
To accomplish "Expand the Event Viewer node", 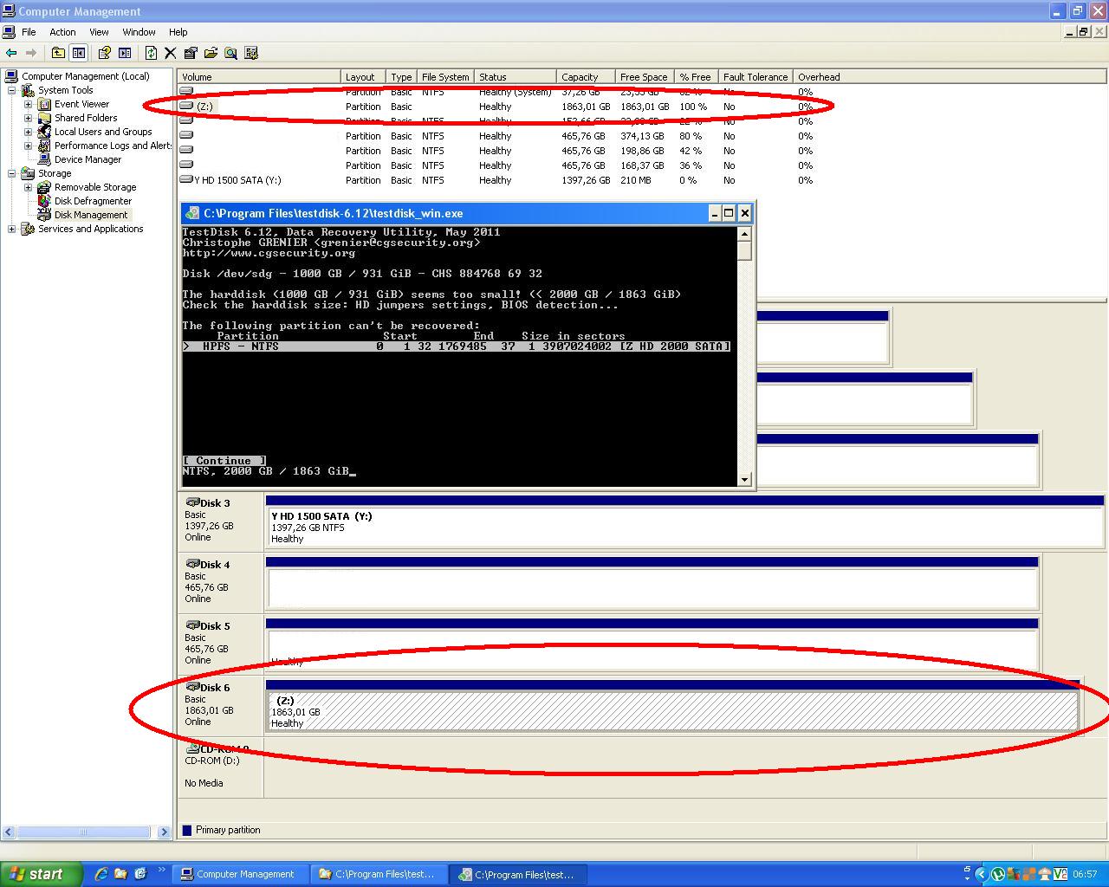I will 29,104.
